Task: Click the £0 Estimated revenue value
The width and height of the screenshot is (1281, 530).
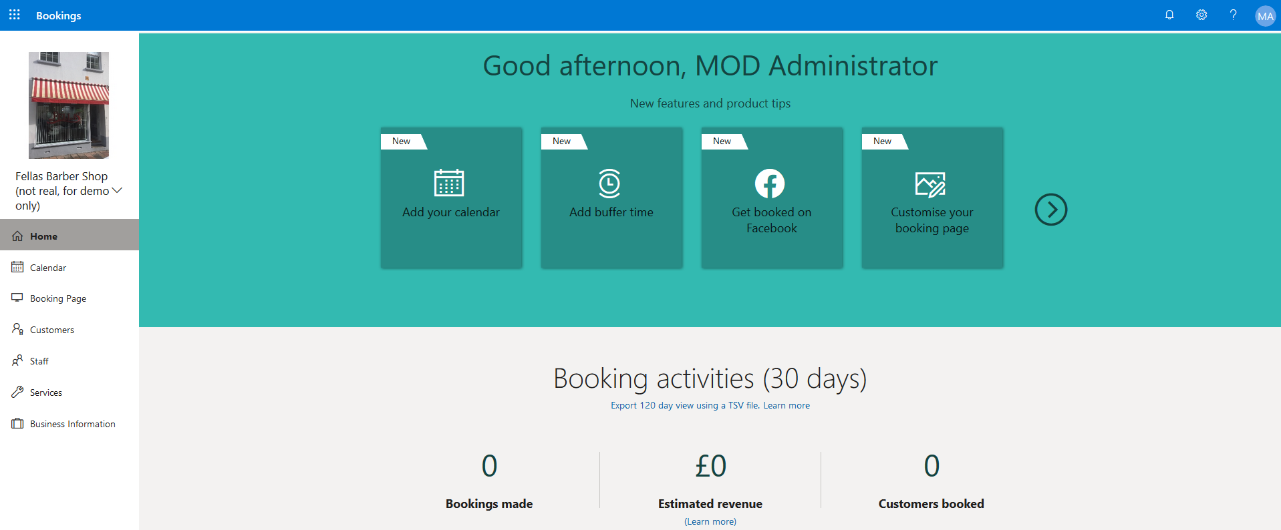Action: click(x=710, y=466)
